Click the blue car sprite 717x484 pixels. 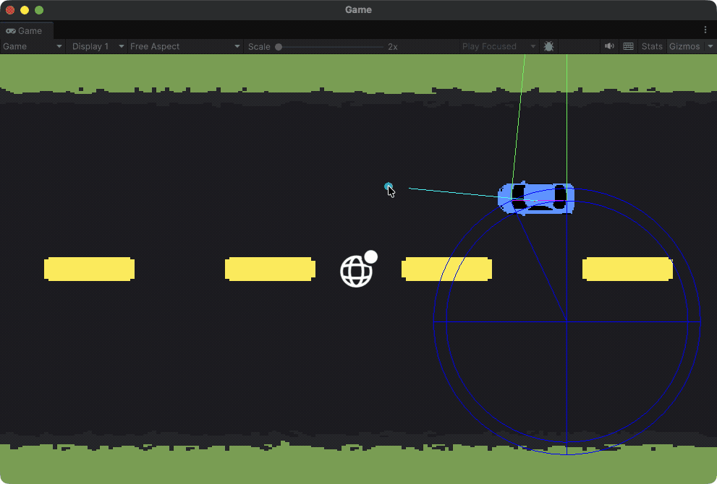pos(537,198)
